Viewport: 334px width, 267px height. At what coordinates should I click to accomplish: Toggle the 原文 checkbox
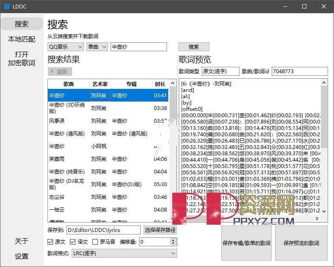coord(50,242)
